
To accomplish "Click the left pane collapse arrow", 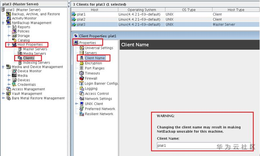I will (x=69, y=3).
